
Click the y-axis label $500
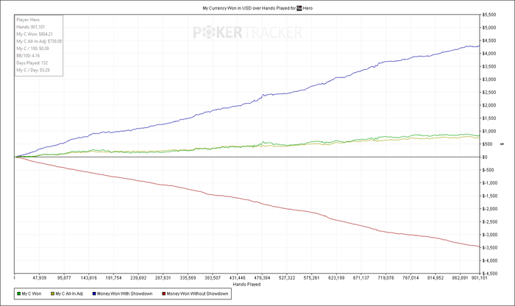[487, 144]
